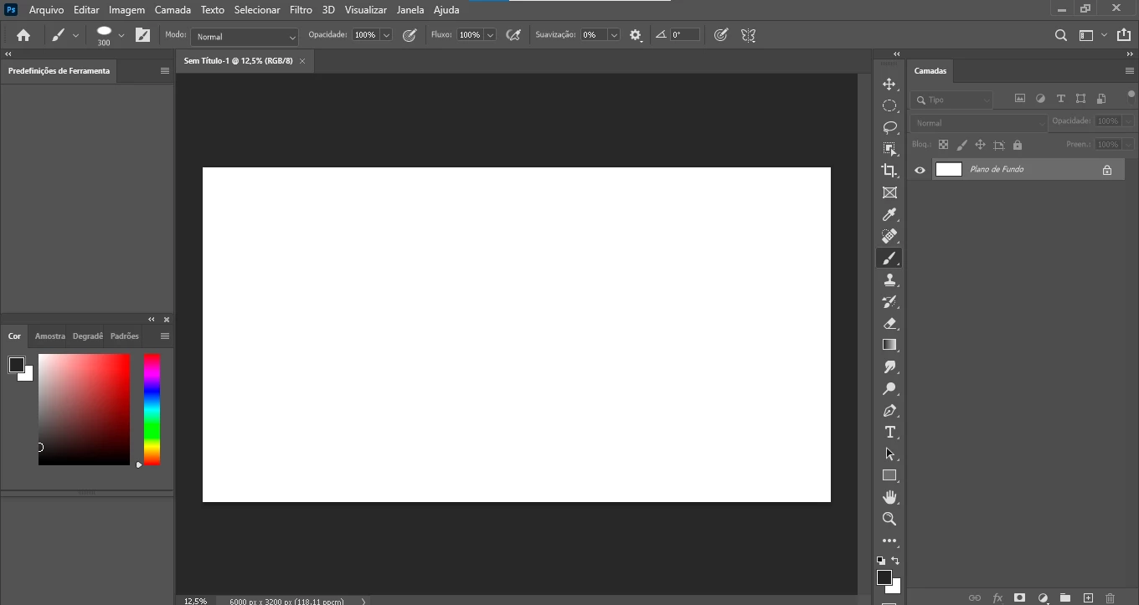Select the Move tool
The image size is (1139, 605).
click(889, 85)
